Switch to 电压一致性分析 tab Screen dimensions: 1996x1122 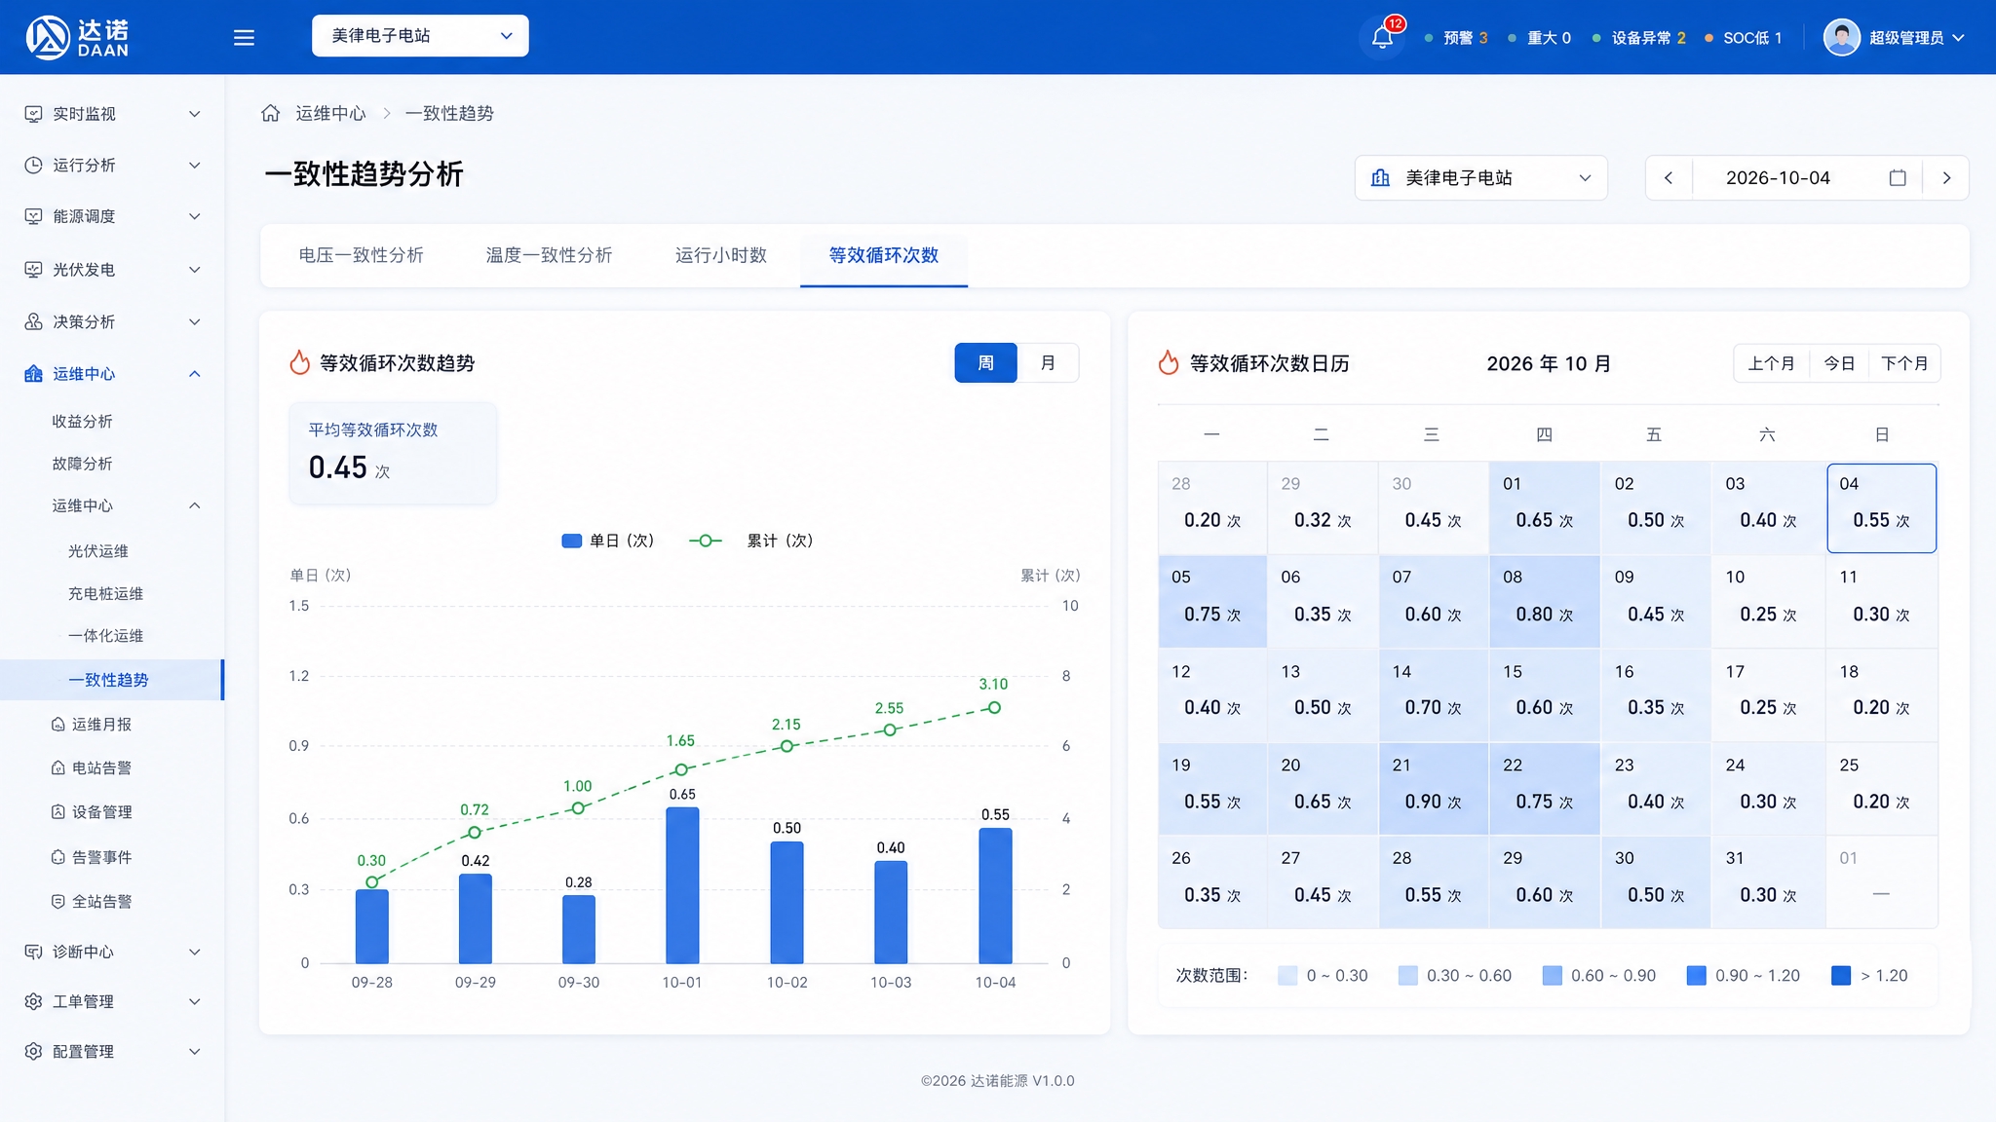pos(361,255)
